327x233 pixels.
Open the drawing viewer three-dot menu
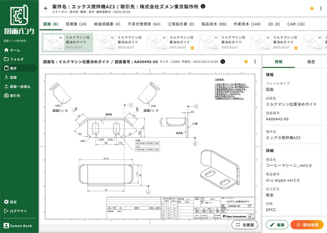[x=255, y=62]
